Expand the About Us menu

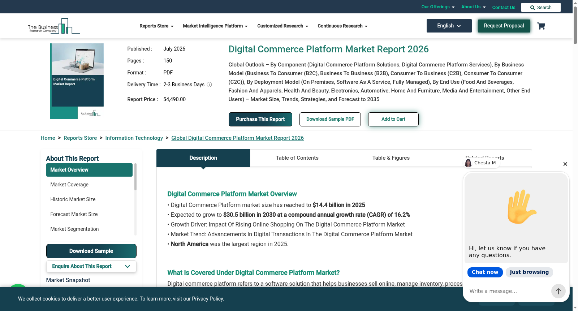point(473,7)
